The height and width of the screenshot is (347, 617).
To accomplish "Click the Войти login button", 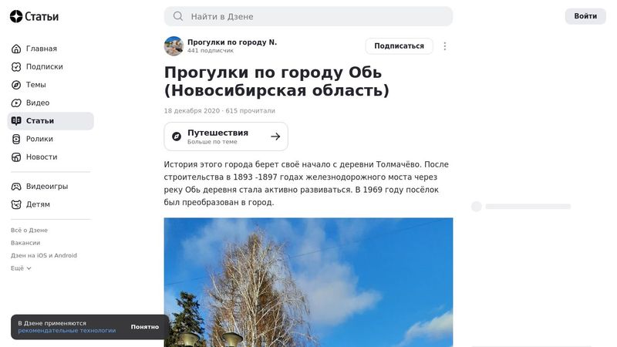I will coord(585,16).
